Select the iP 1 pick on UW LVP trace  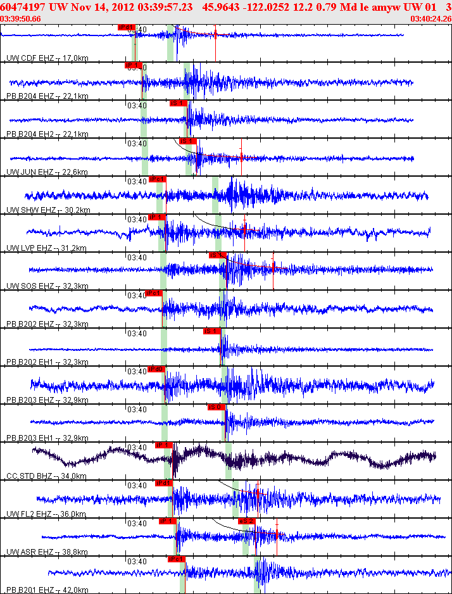[157, 217]
